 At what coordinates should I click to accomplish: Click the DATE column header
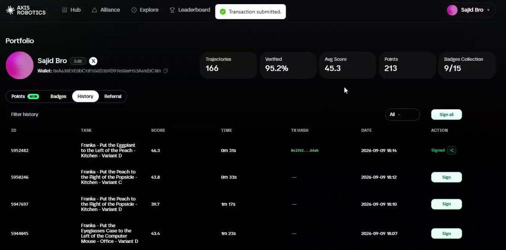pyautogui.click(x=366, y=130)
